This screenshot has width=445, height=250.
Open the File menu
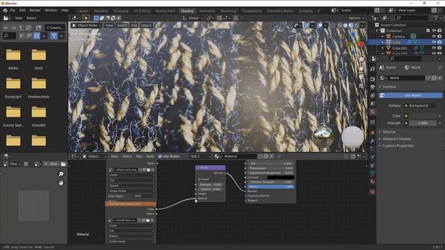coord(13,10)
